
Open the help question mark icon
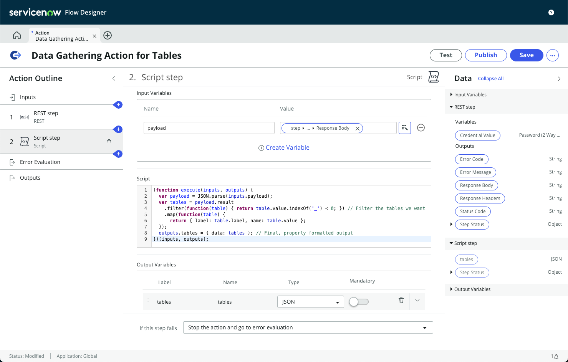point(551,12)
